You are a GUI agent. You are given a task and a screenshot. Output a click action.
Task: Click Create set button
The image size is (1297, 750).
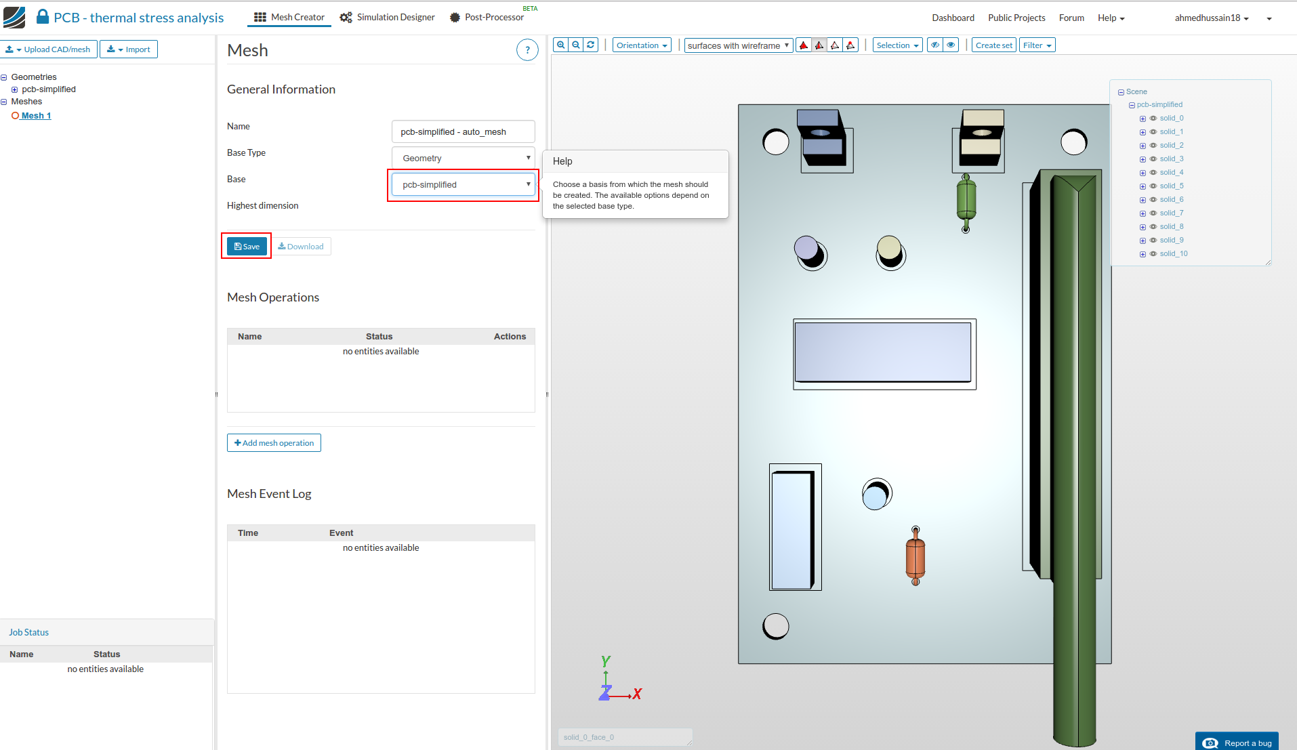(x=994, y=45)
